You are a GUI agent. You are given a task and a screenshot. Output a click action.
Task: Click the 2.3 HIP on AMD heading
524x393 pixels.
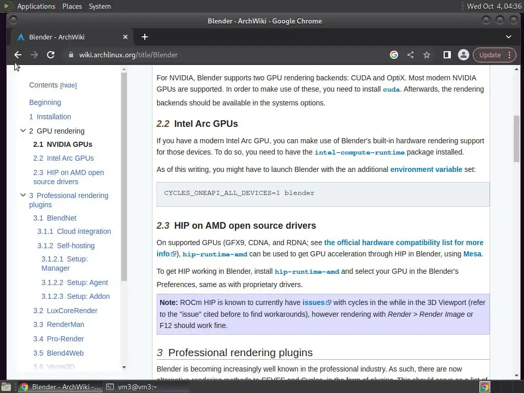(x=236, y=226)
